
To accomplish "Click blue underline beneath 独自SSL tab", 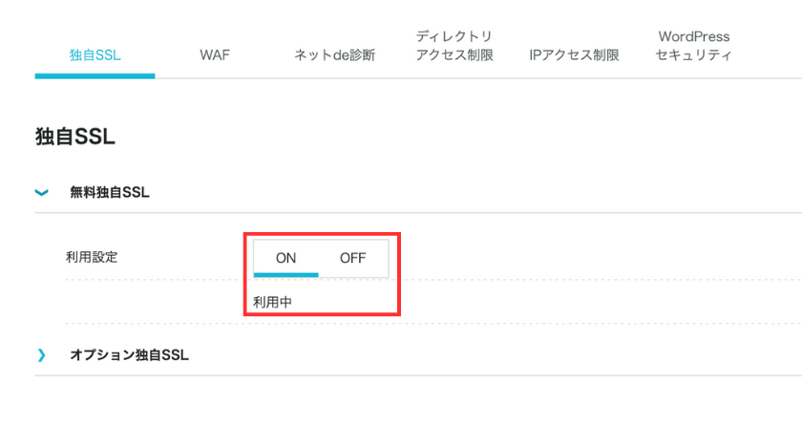I will pyautogui.click(x=95, y=75).
